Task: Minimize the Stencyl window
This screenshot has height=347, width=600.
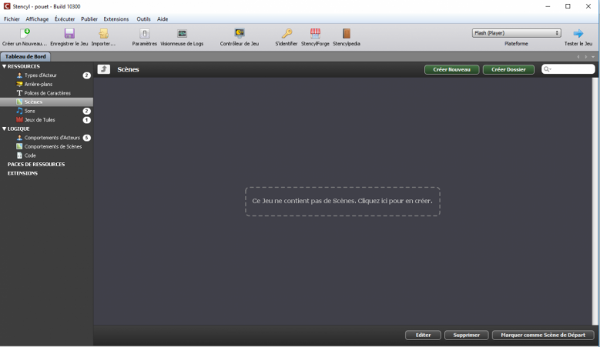Action: pos(548,6)
